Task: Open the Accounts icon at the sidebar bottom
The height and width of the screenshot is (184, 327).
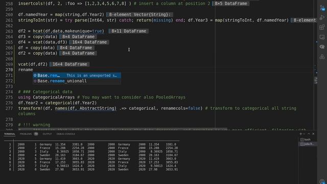Action: (322, 181)
